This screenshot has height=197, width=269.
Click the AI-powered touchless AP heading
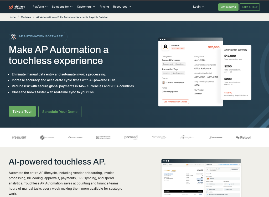point(57,162)
